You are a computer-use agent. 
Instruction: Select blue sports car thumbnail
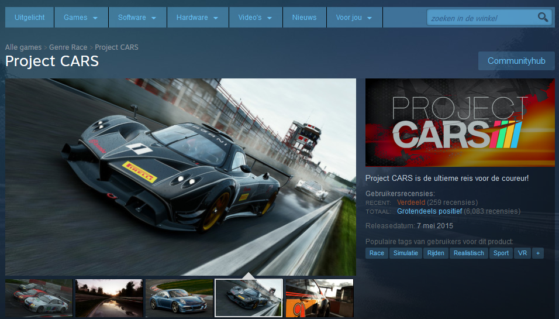click(179, 299)
